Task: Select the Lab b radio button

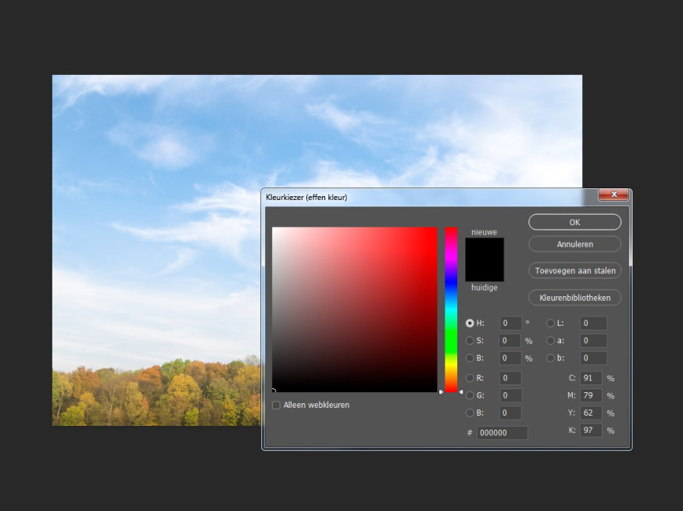Action: tap(551, 358)
